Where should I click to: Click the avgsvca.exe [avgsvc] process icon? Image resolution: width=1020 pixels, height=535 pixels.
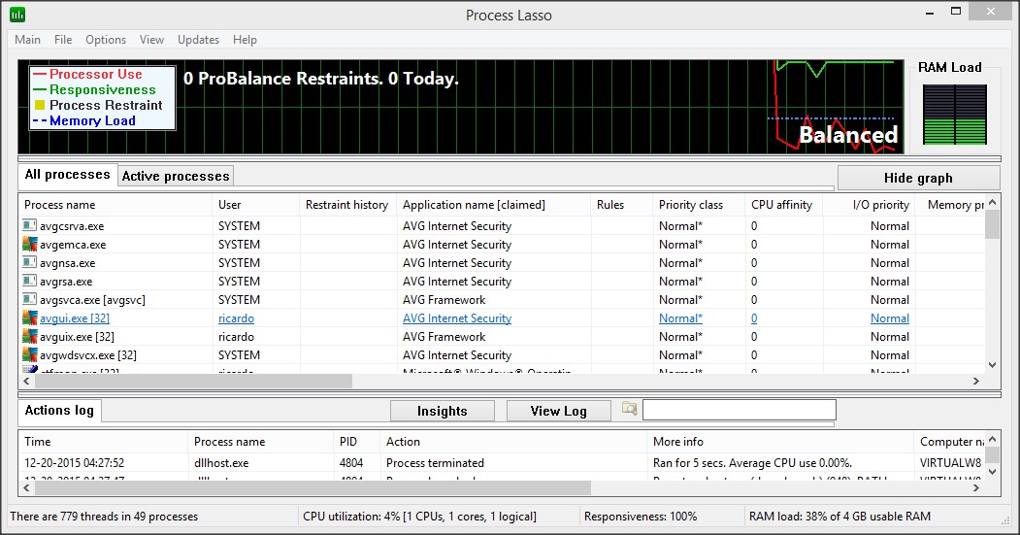pos(30,299)
